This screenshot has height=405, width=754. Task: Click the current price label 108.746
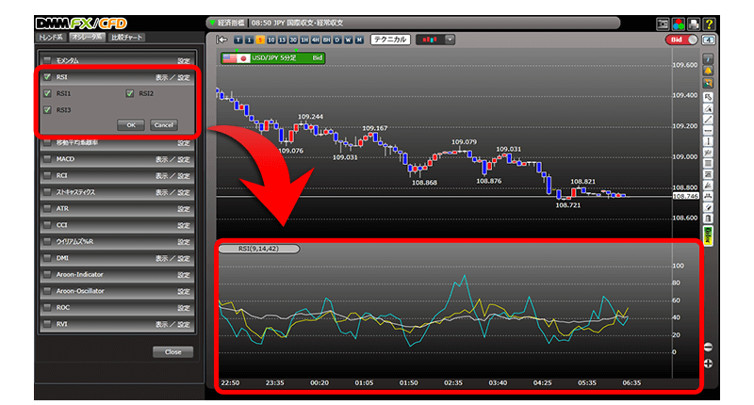click(x=685, y=197)
